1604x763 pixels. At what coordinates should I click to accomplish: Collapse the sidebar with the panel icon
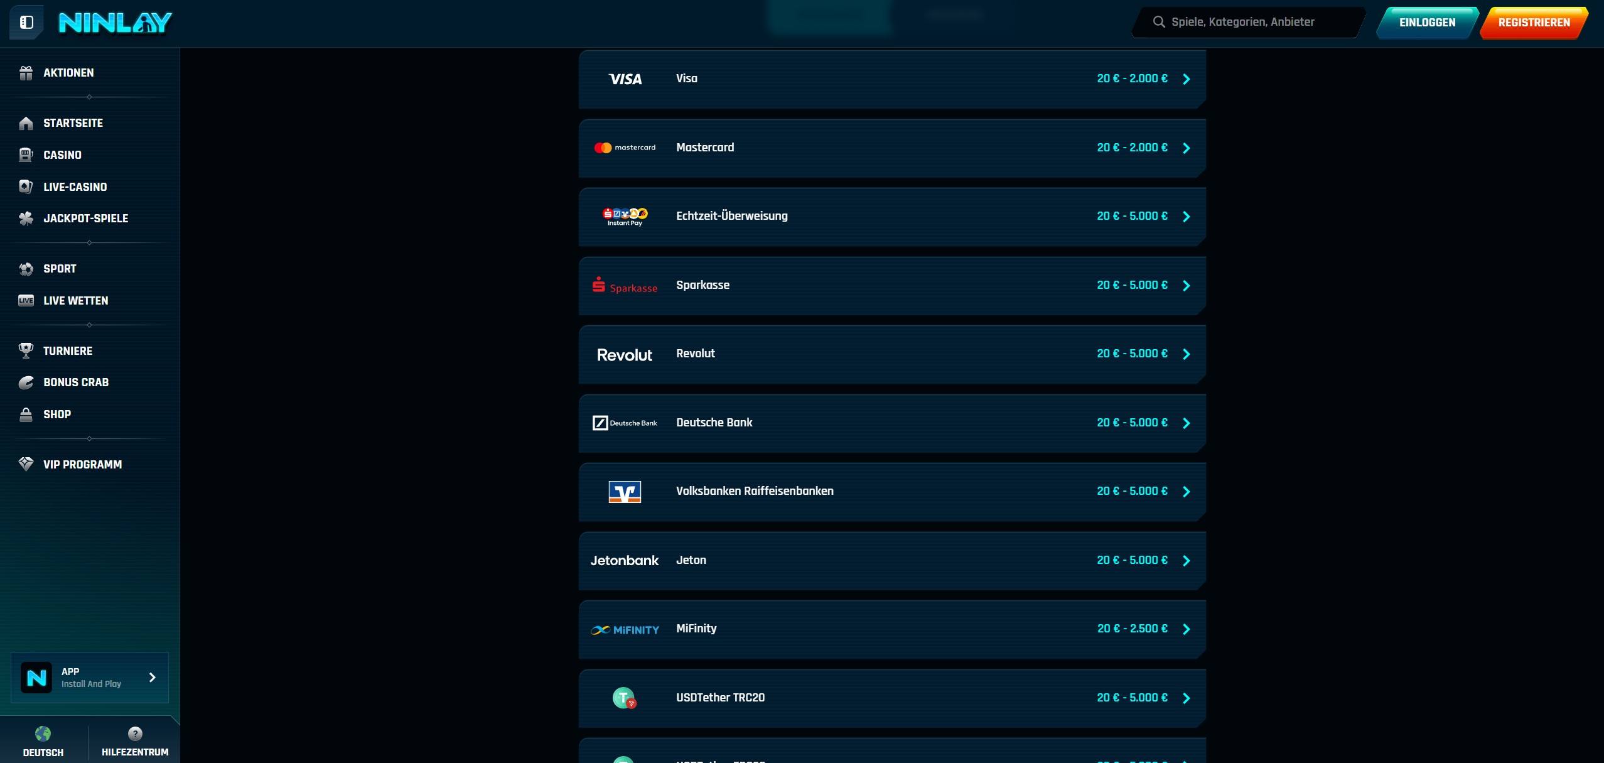coord(26,23)
